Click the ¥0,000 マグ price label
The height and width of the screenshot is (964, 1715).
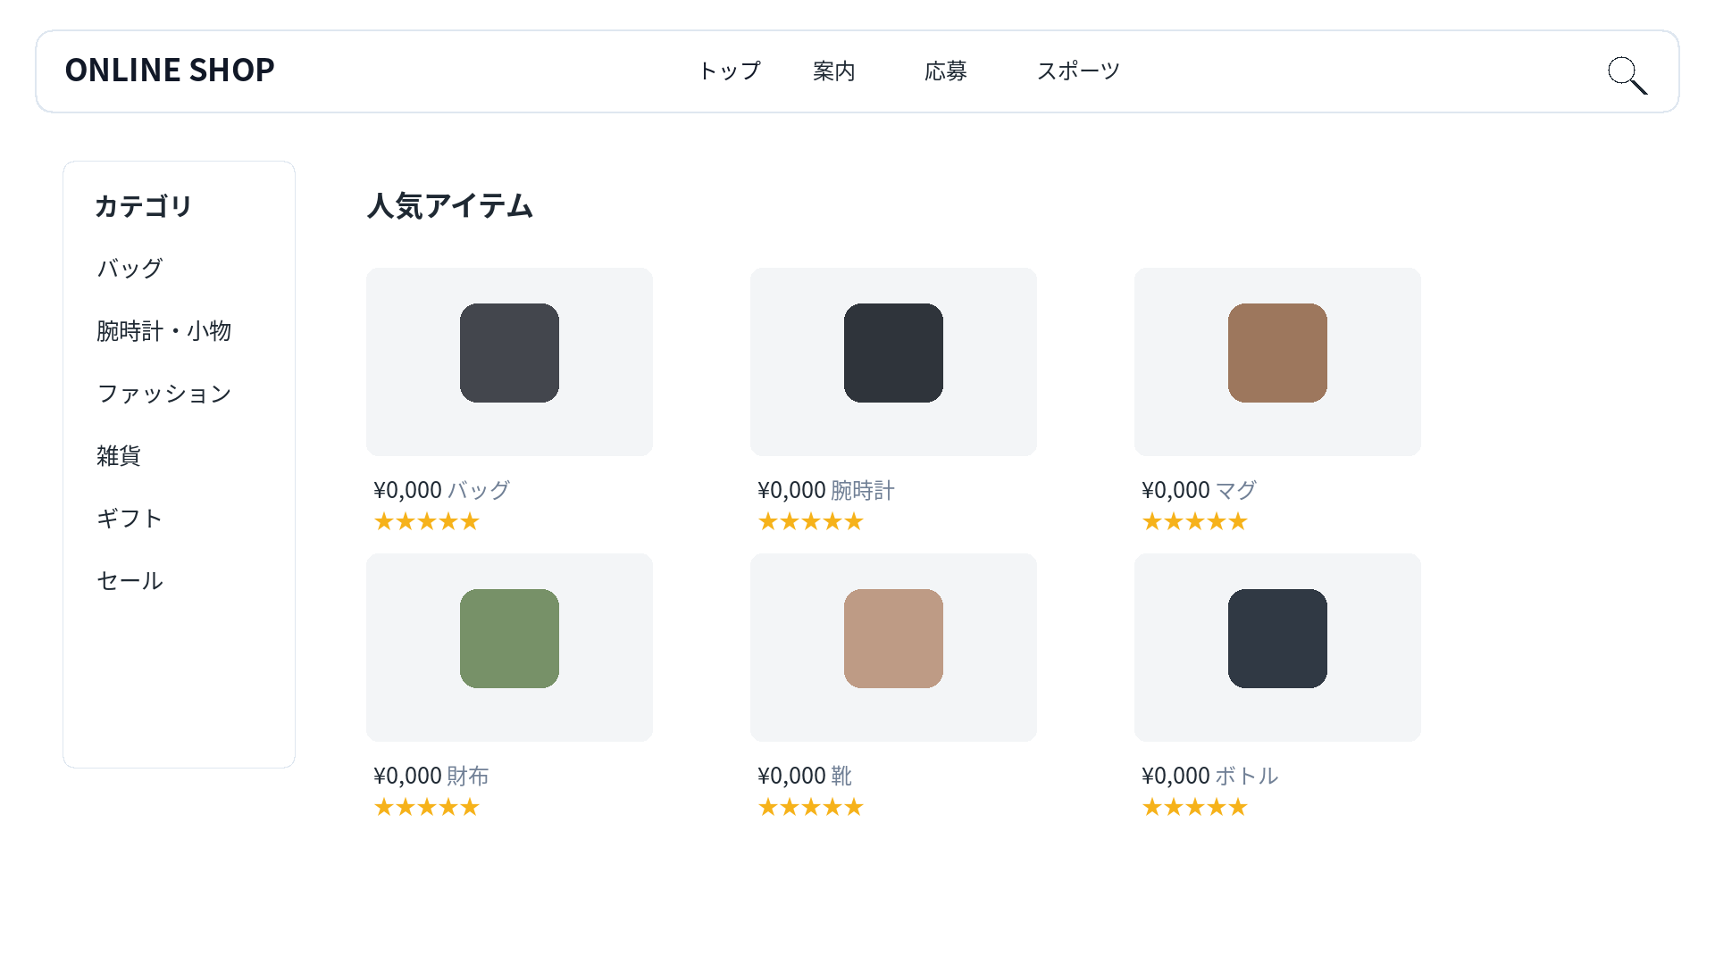[1199, 490]
